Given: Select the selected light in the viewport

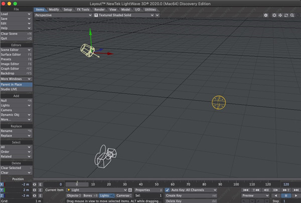Looking at the screenshot, I should pyautogui.click(x=87, y=50).
